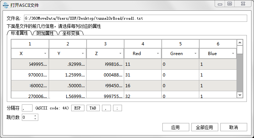This screenshot has width=254, height=138.
Task: Select column header 5
Action: (x=180, y=44)
